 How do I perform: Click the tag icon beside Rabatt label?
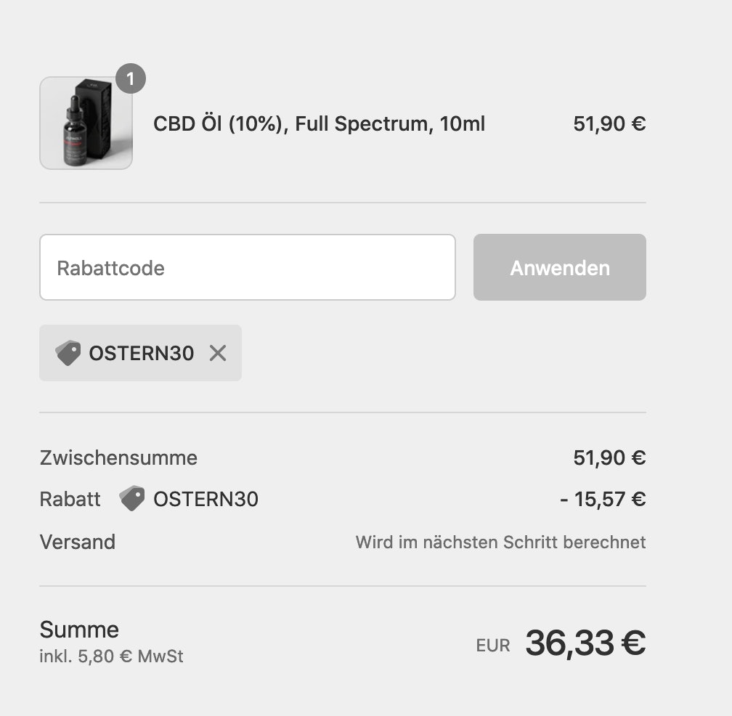tap(131, 499)
